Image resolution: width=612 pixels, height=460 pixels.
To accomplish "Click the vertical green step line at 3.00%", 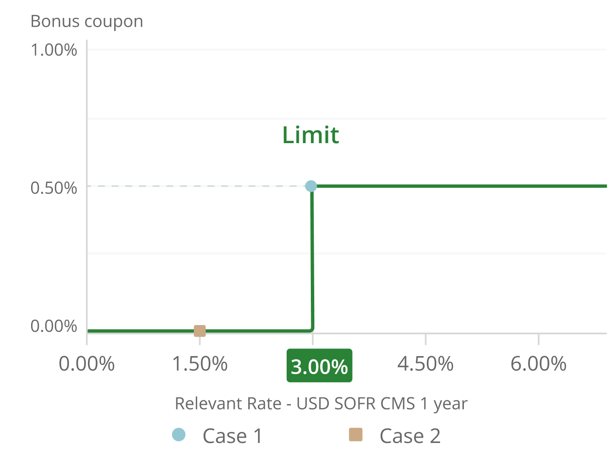I will click(312, 257).
